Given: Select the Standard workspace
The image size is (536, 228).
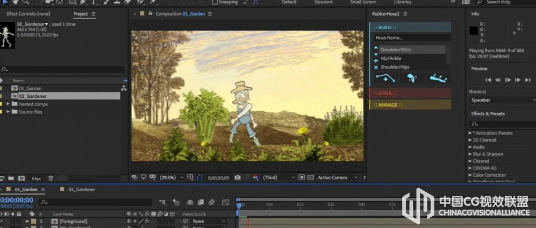Looking at the screenshot, I should point(323,2).
